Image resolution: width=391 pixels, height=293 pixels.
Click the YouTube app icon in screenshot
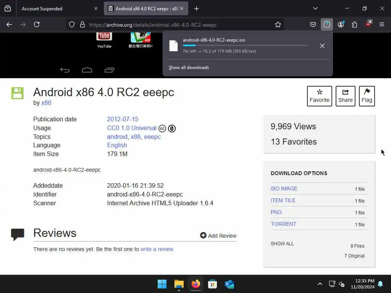pos(104,39)
